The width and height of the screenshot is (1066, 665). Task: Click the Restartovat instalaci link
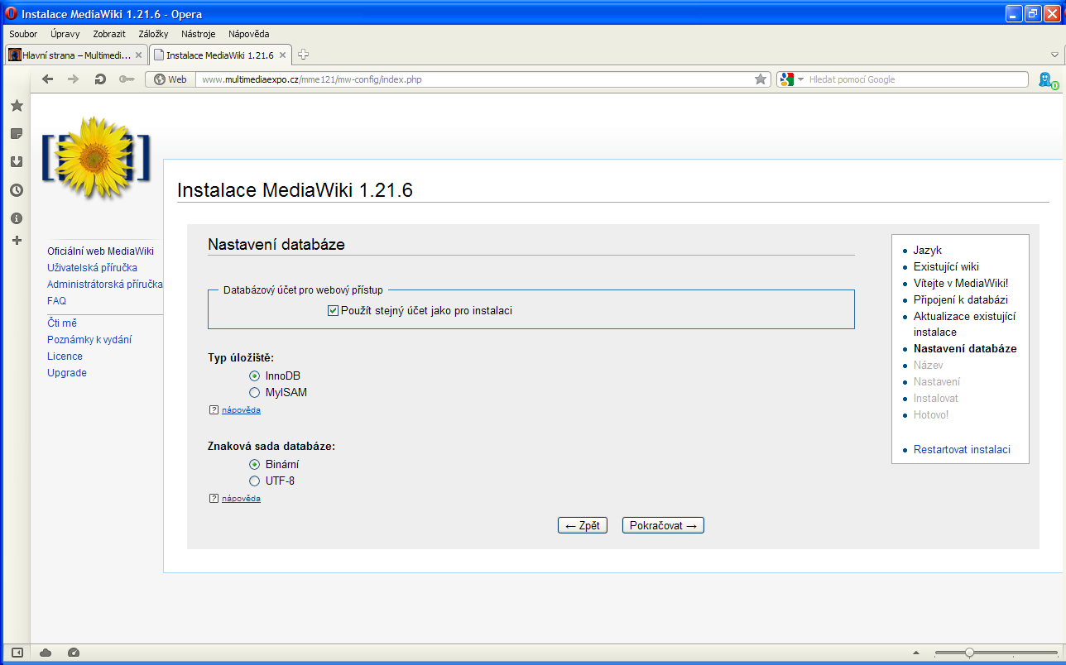click(962, 450)
